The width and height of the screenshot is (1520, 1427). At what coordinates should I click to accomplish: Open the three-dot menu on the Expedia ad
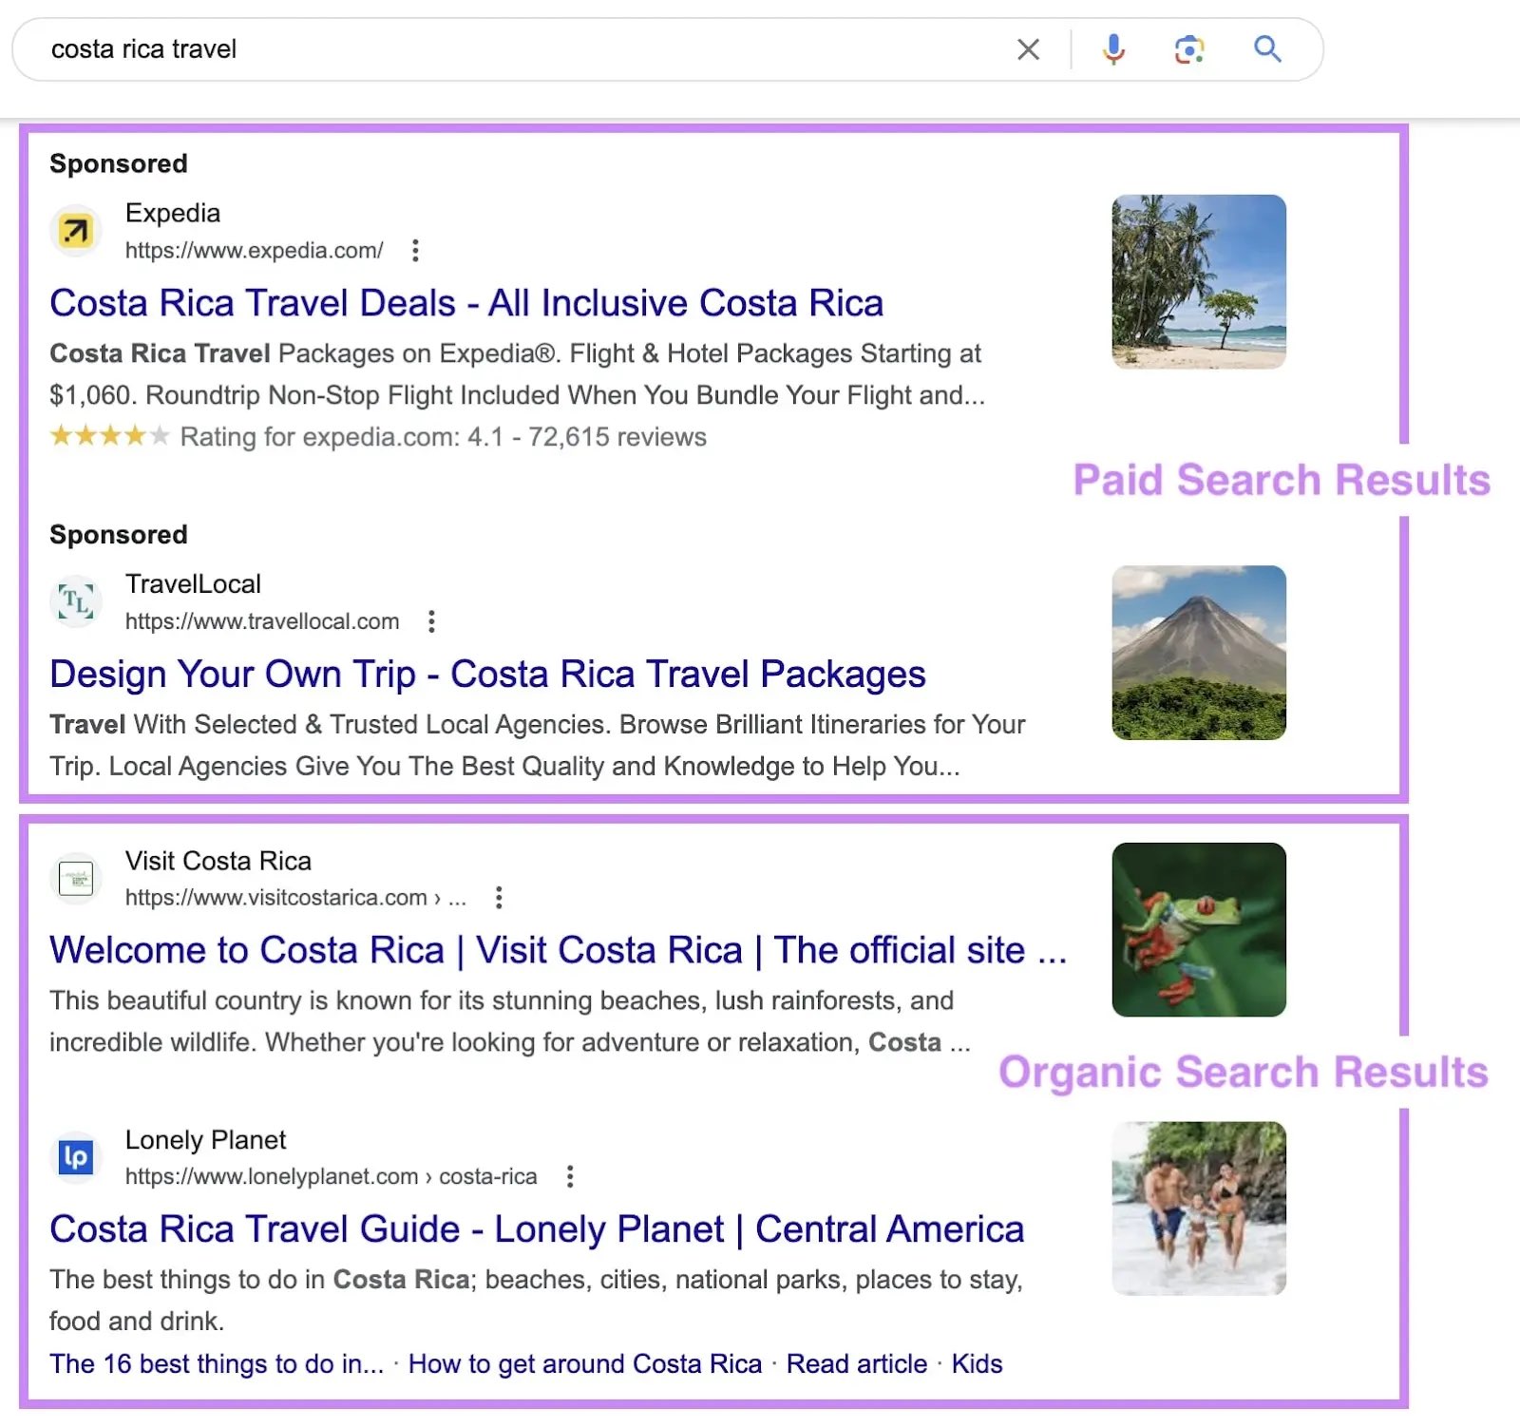click(416, 250)
